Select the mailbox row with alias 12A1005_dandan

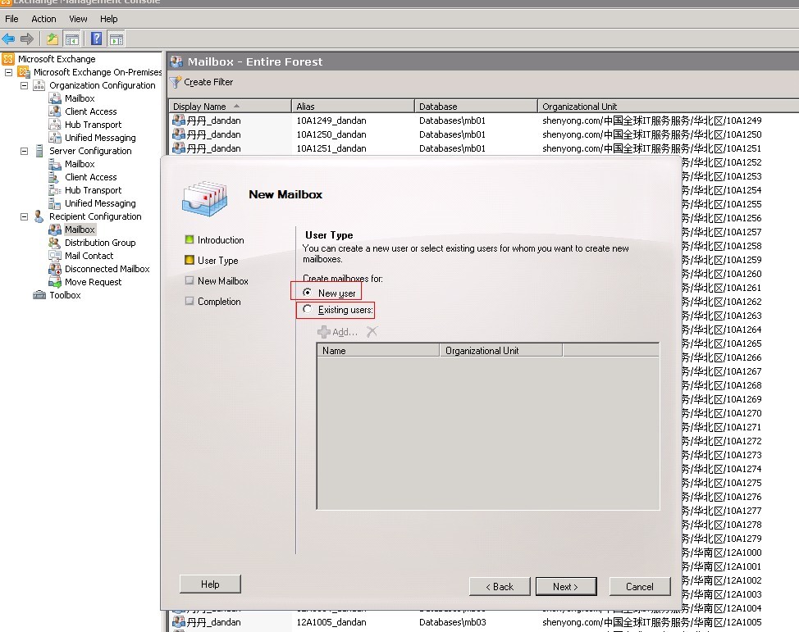point(483,622)
